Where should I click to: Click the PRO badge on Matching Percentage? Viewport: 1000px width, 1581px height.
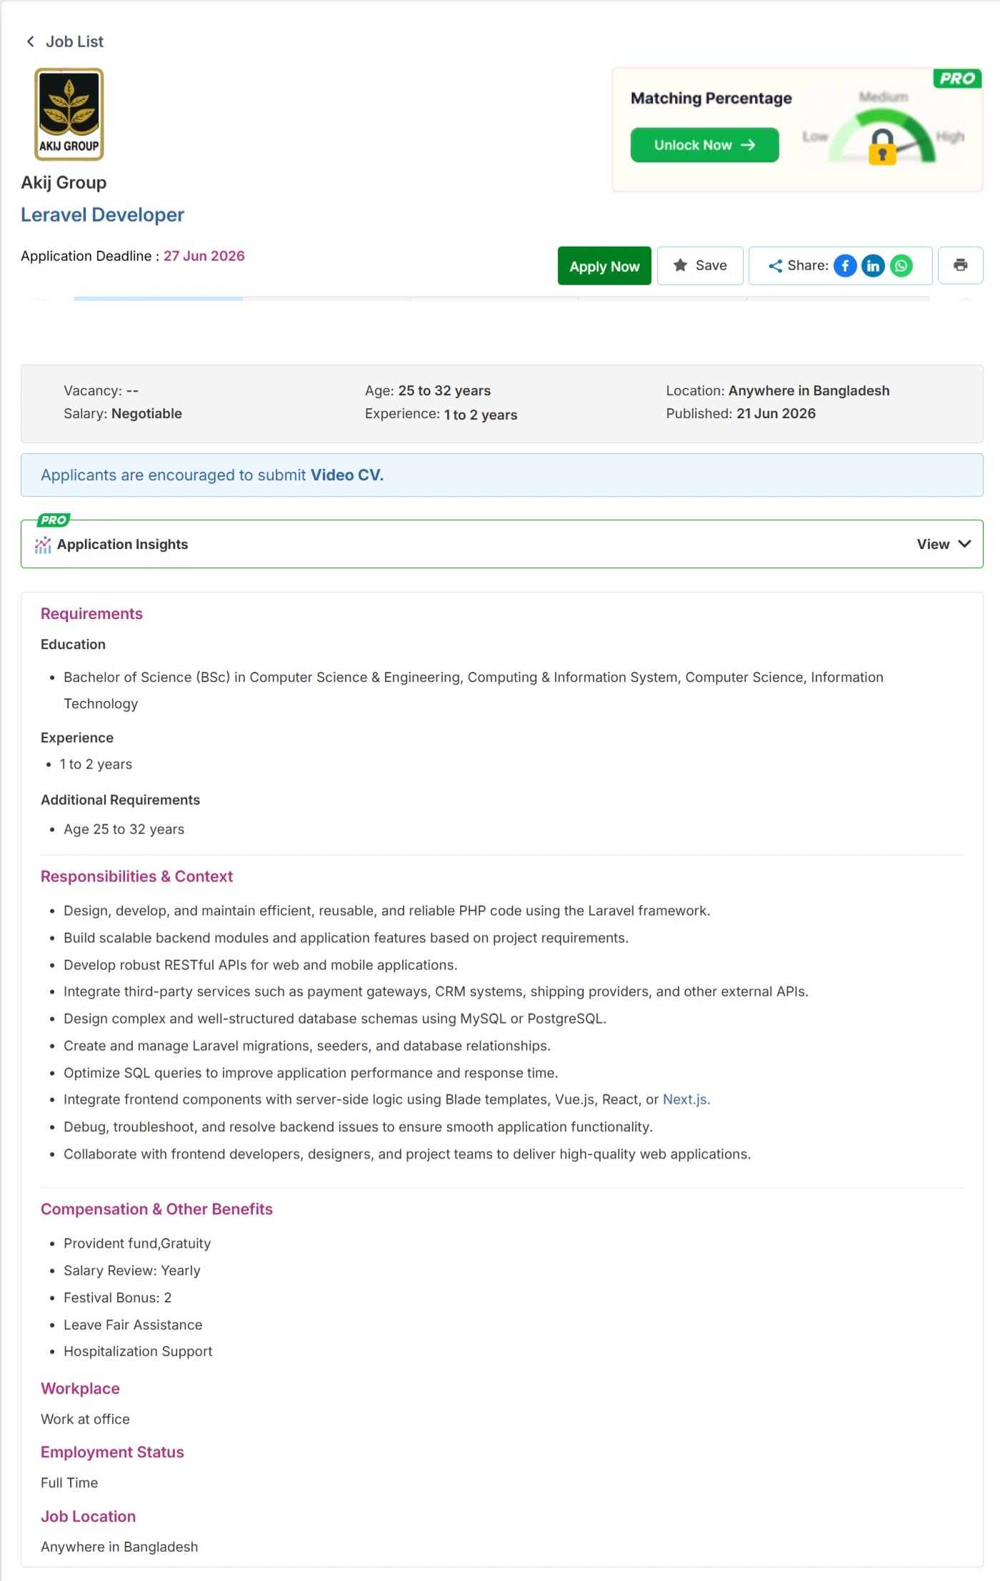click(x=957, y=78)
